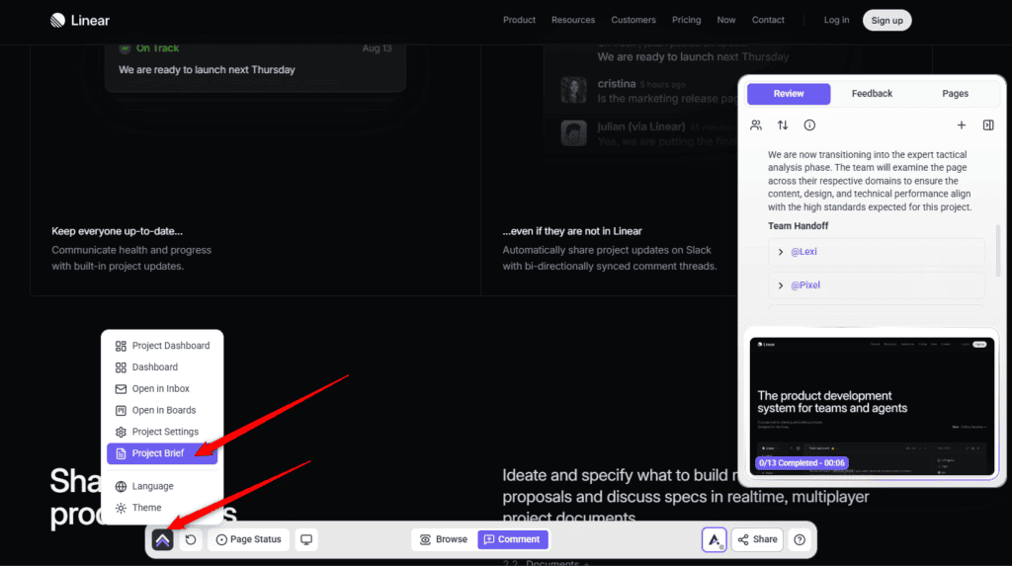Select Dashboard in the popup menu
This screenshot has width=1012, height=566.
[162, 367]
